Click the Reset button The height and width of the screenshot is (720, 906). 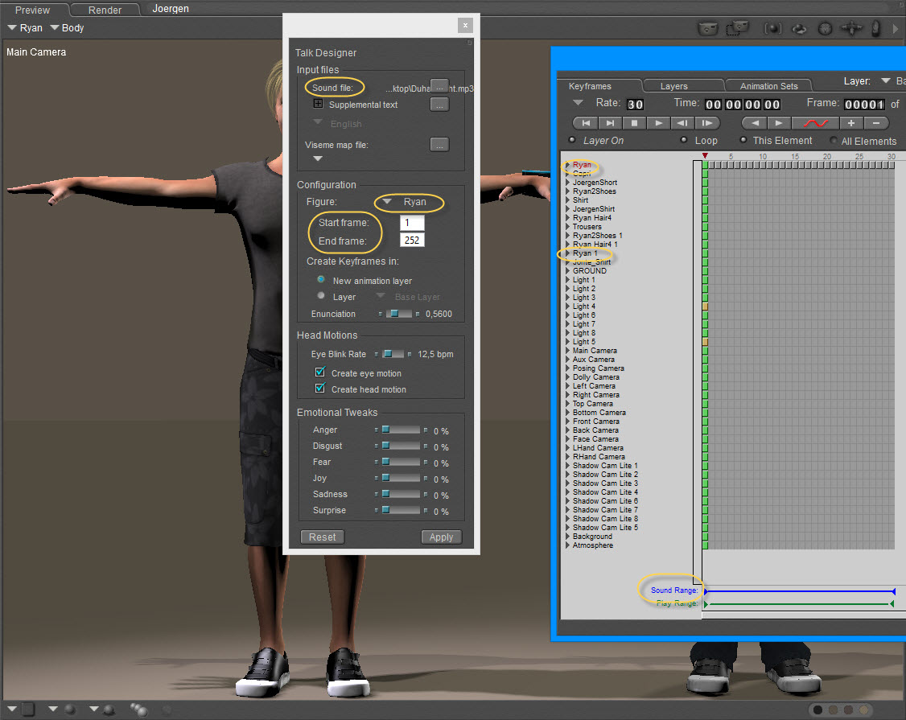[322, 537]
